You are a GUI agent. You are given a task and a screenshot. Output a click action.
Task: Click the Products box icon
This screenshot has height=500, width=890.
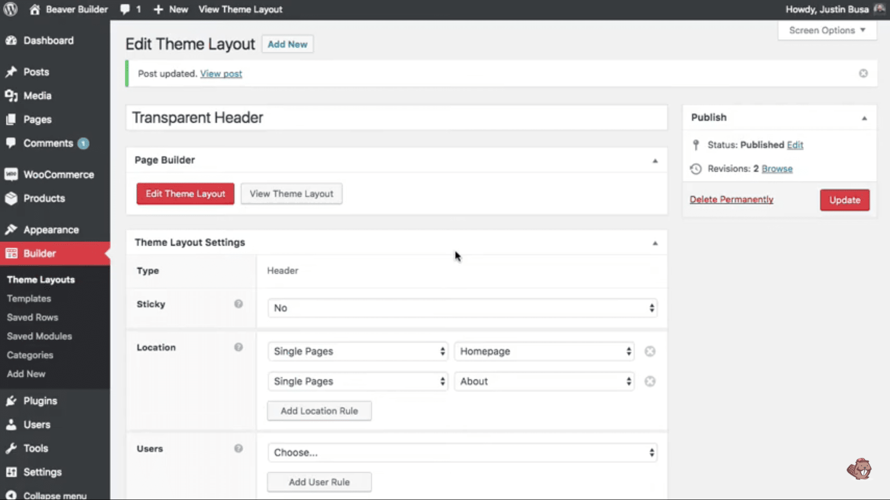(11, 199)
